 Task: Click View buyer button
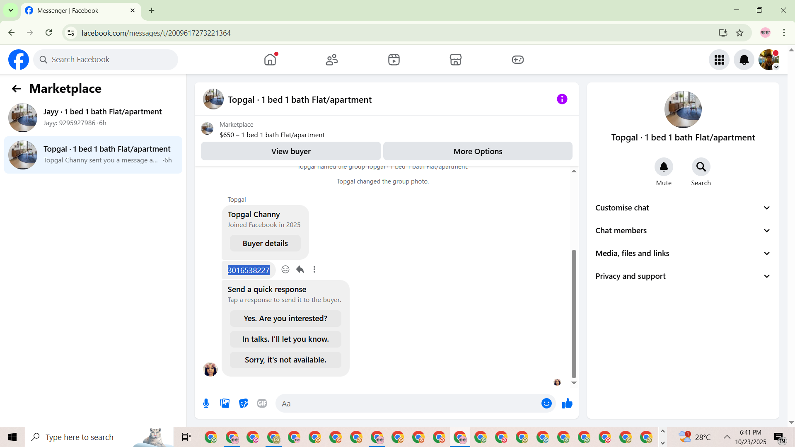[291, 151]
